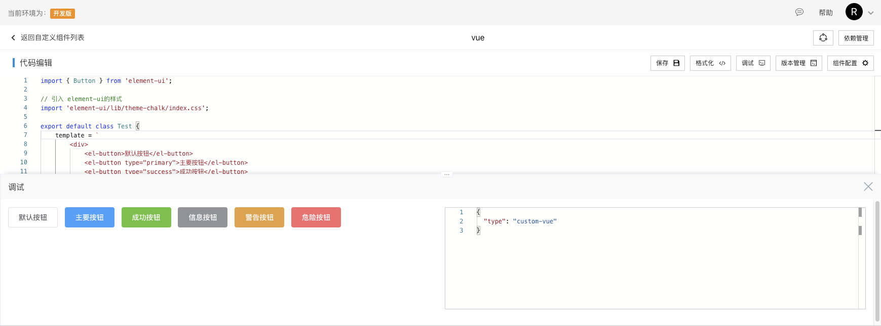This screenshot has width=881, height=326.
Task: Click the debug panel vertical scrollbar
Action: coord(877,261)
